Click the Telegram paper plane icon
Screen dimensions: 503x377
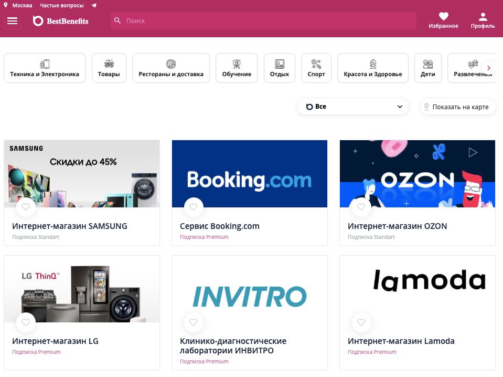94,5
